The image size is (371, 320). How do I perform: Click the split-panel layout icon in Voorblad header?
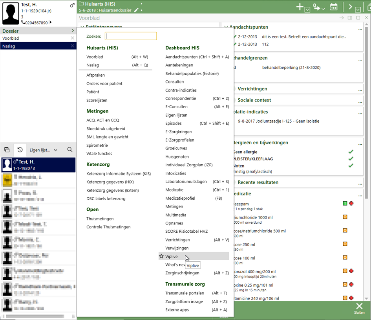[350, 18]
